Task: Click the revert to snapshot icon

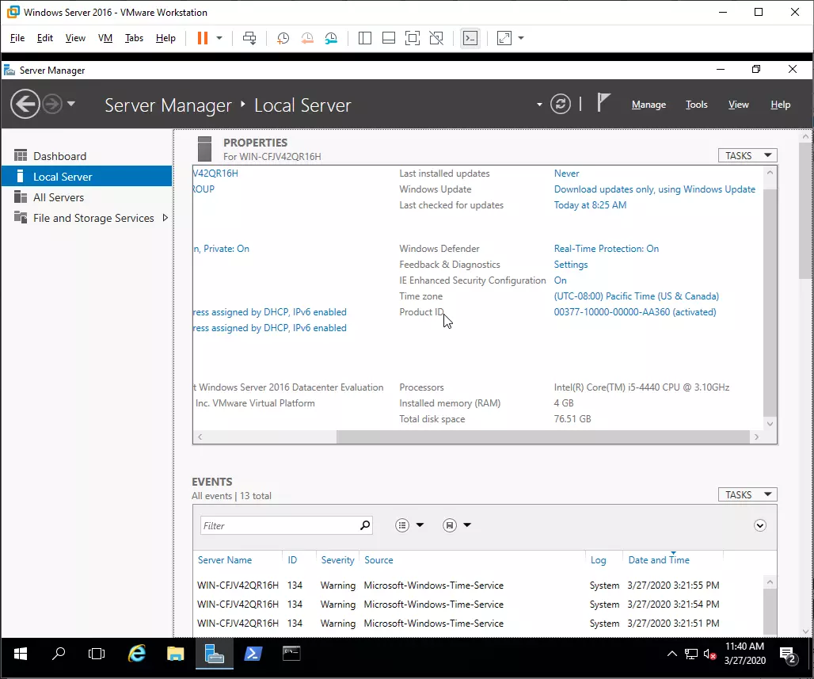Action: [307, 38]
